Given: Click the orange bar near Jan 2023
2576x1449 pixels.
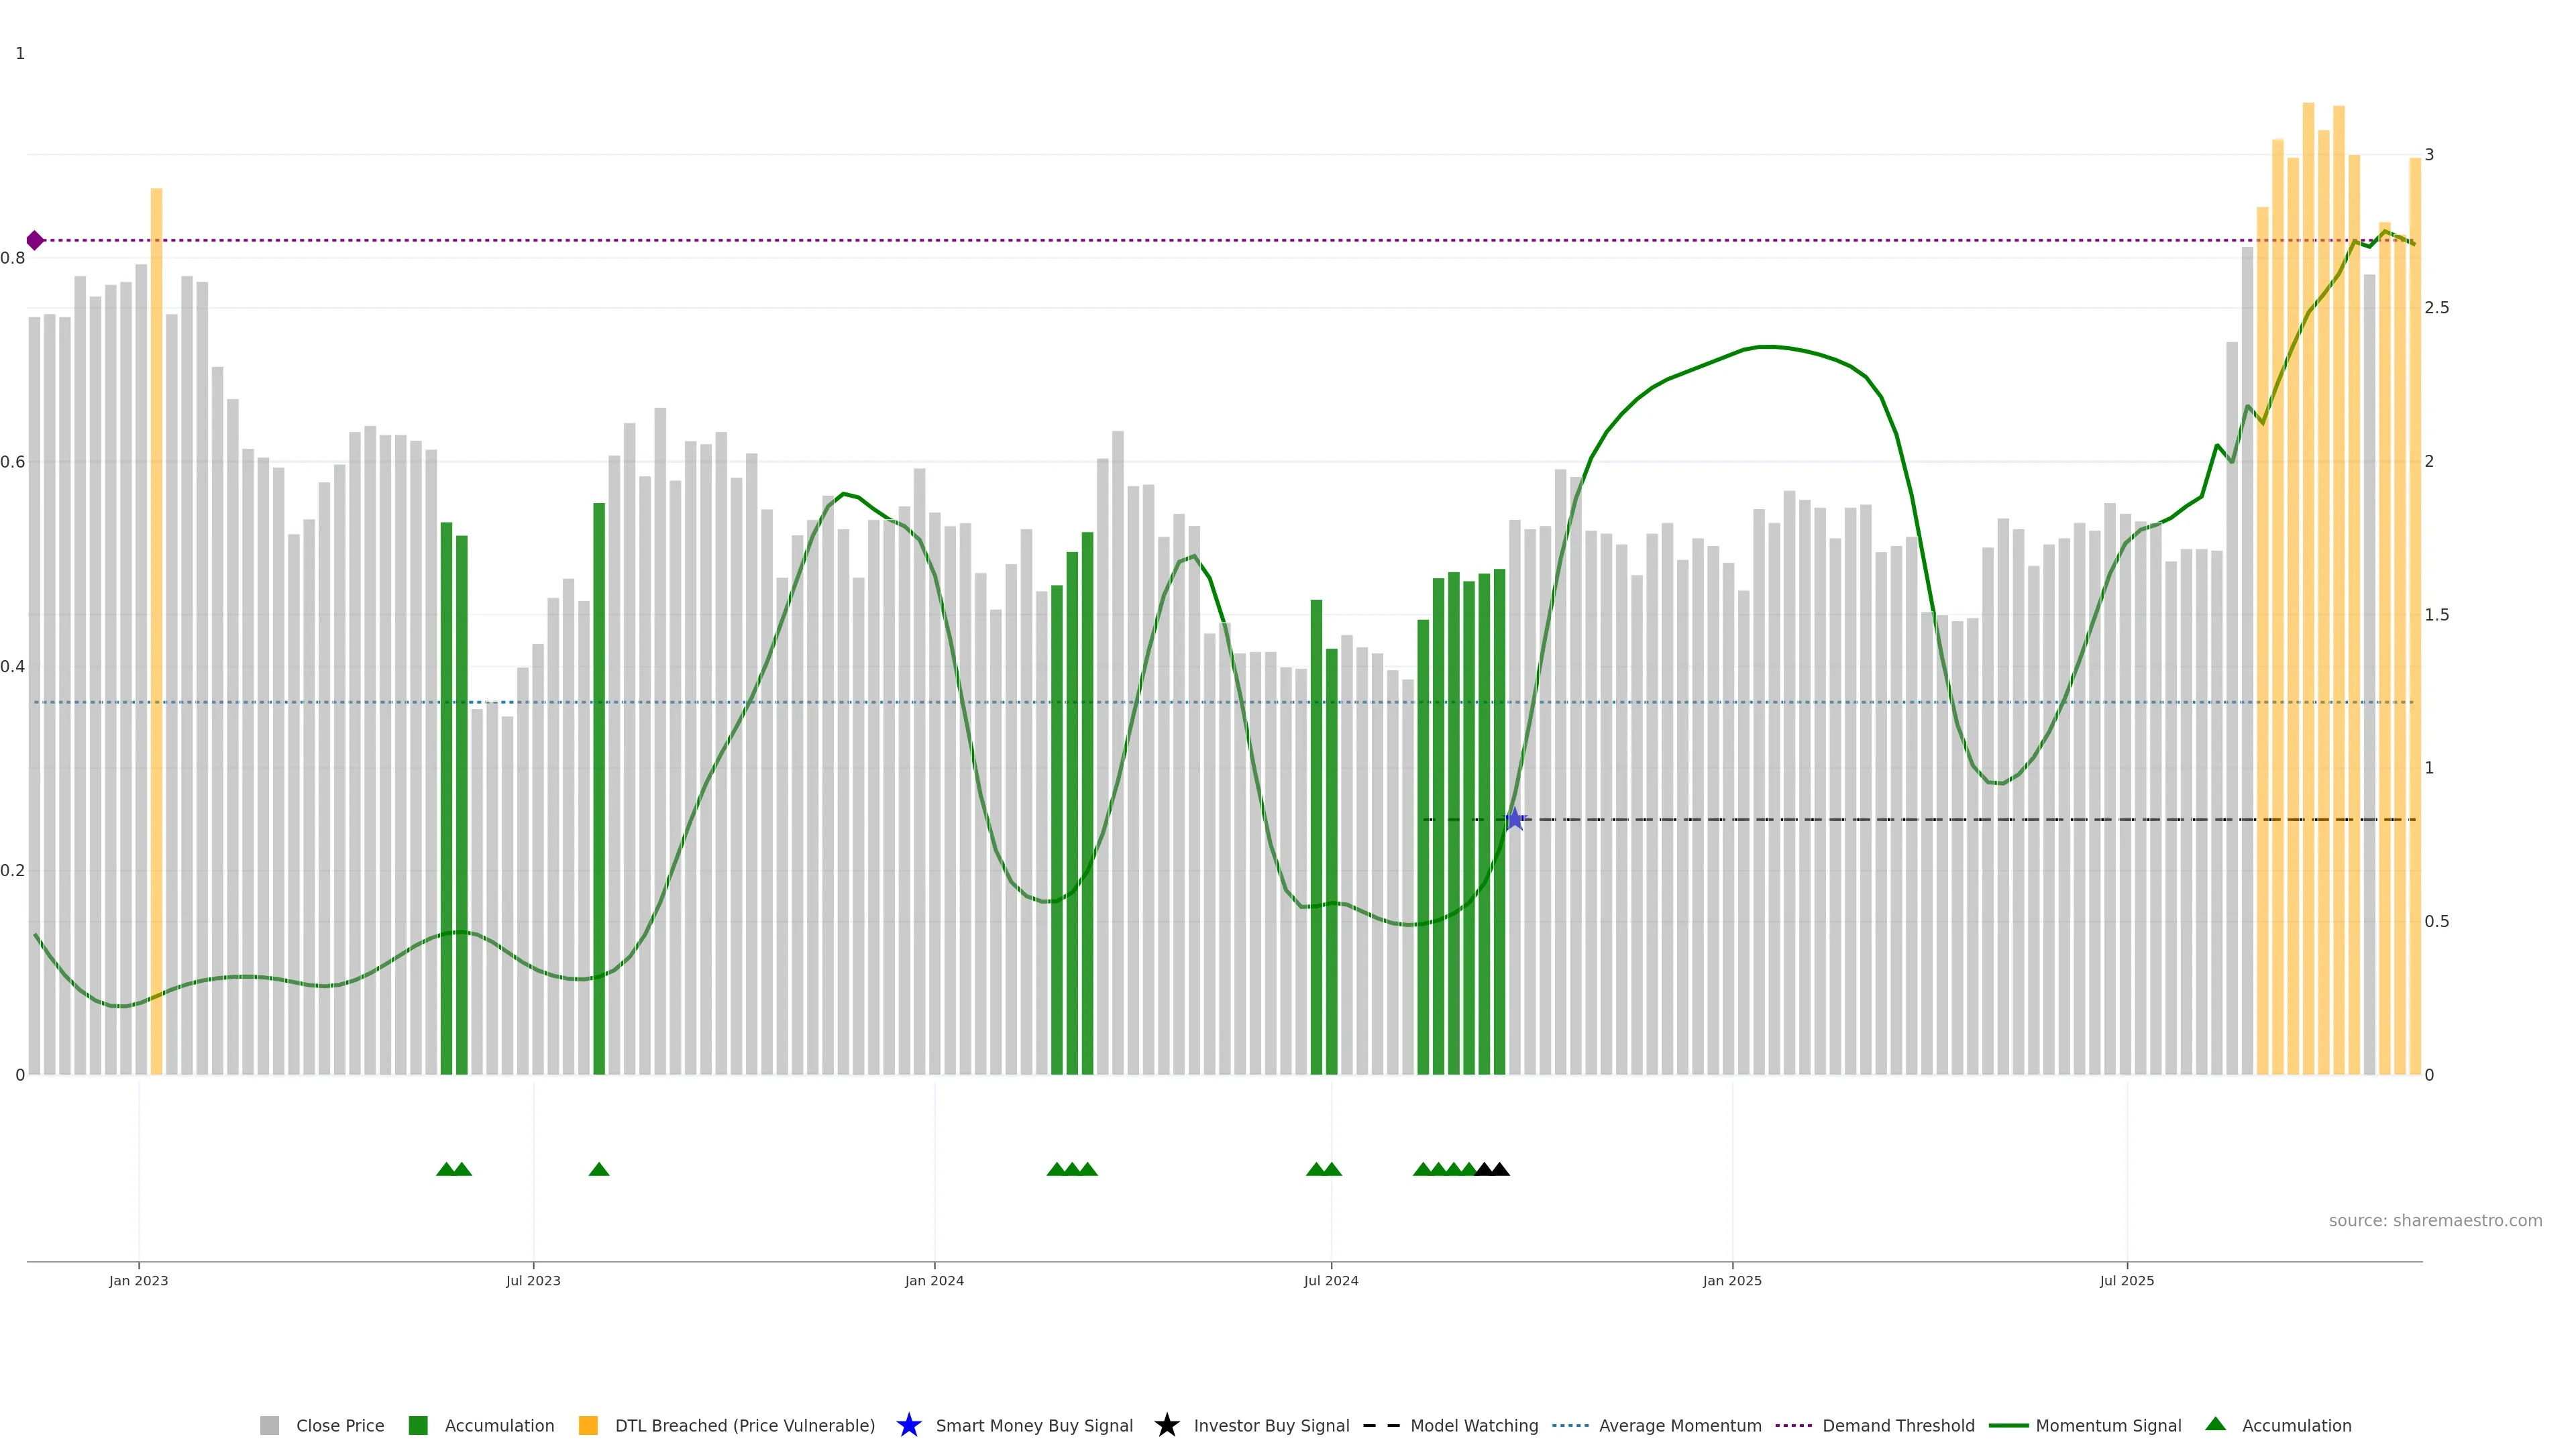Looking at the screenshot, I should coord(156,630).
